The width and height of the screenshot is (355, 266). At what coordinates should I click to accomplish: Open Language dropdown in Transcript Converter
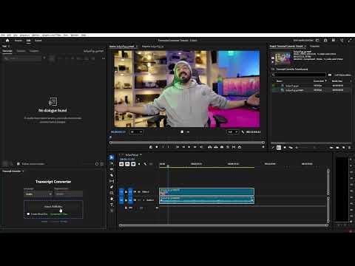click(38, 194)
